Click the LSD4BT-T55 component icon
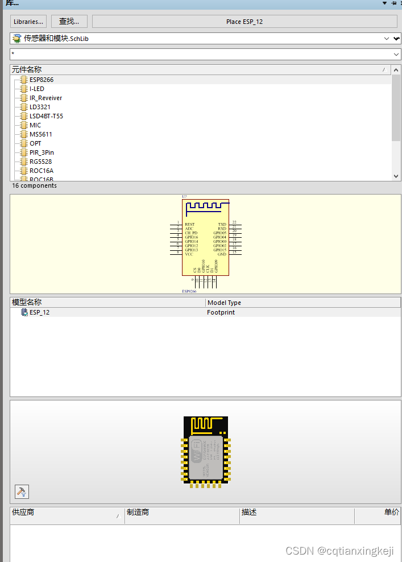The width and height of the screenshot is (402, 562). coord(24,116)
